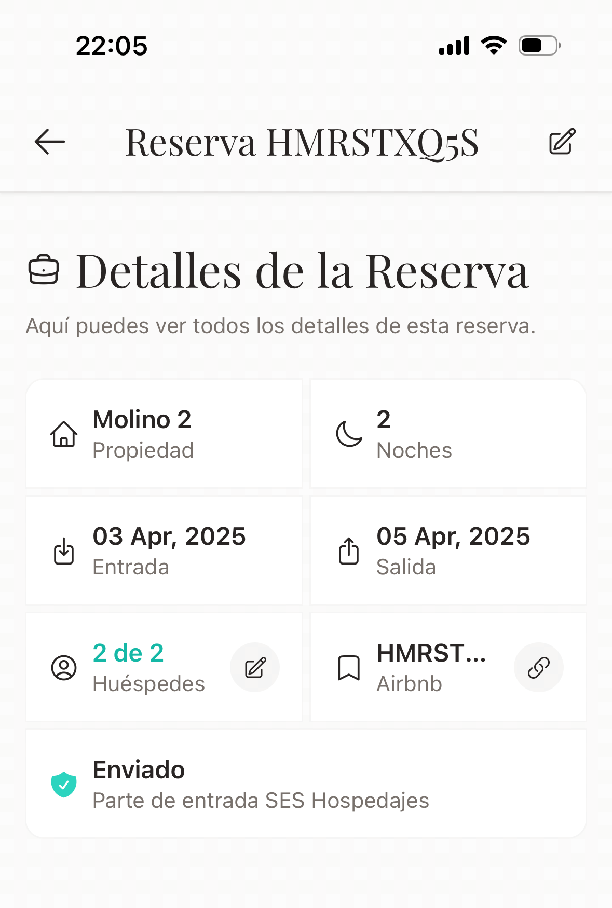Image resolution: width=612 pixels, height=908 pixels.
Task: Tap the moon icon for nights
Action: (349, 434)
